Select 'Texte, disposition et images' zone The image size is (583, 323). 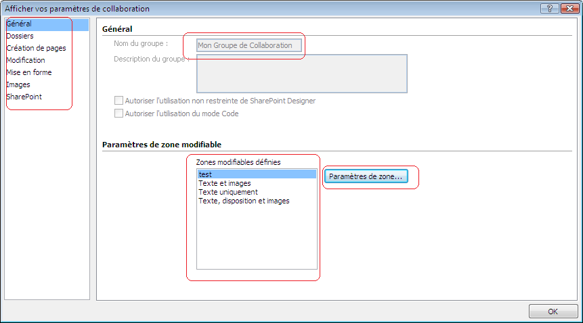pos(244,201)
